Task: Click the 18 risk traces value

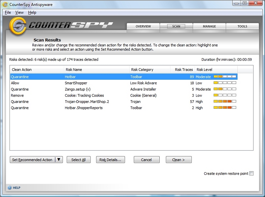Action: pyautogui.click(x=192, y=83)
